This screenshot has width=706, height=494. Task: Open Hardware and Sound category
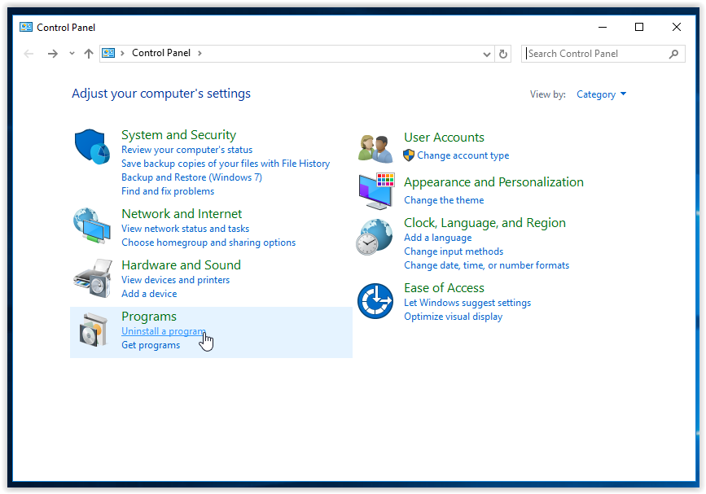[x=181, y=265]
